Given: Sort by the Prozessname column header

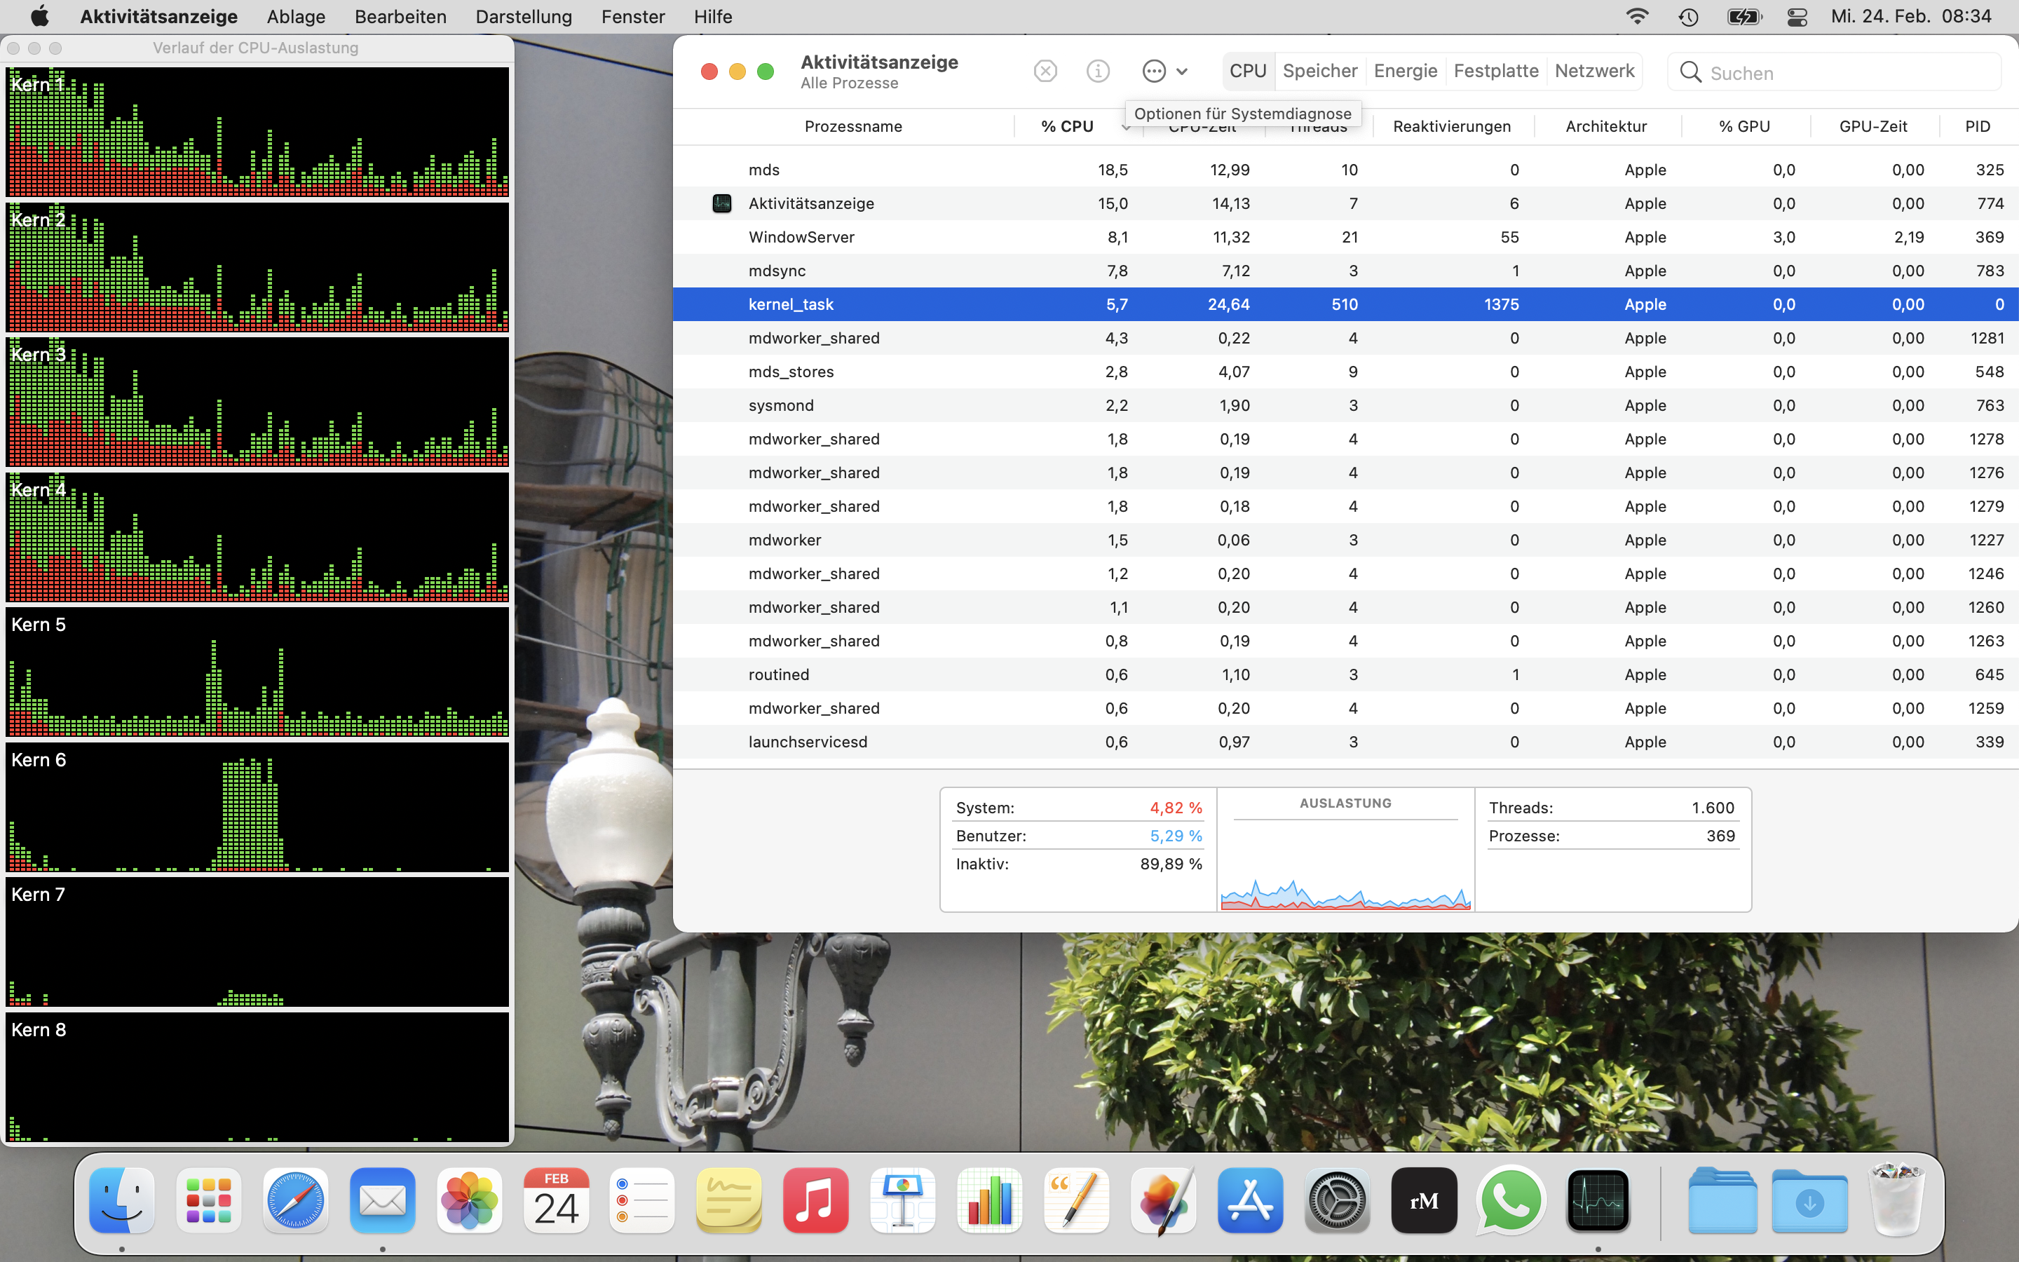Looking at the screenshot, I should (852, 127).
